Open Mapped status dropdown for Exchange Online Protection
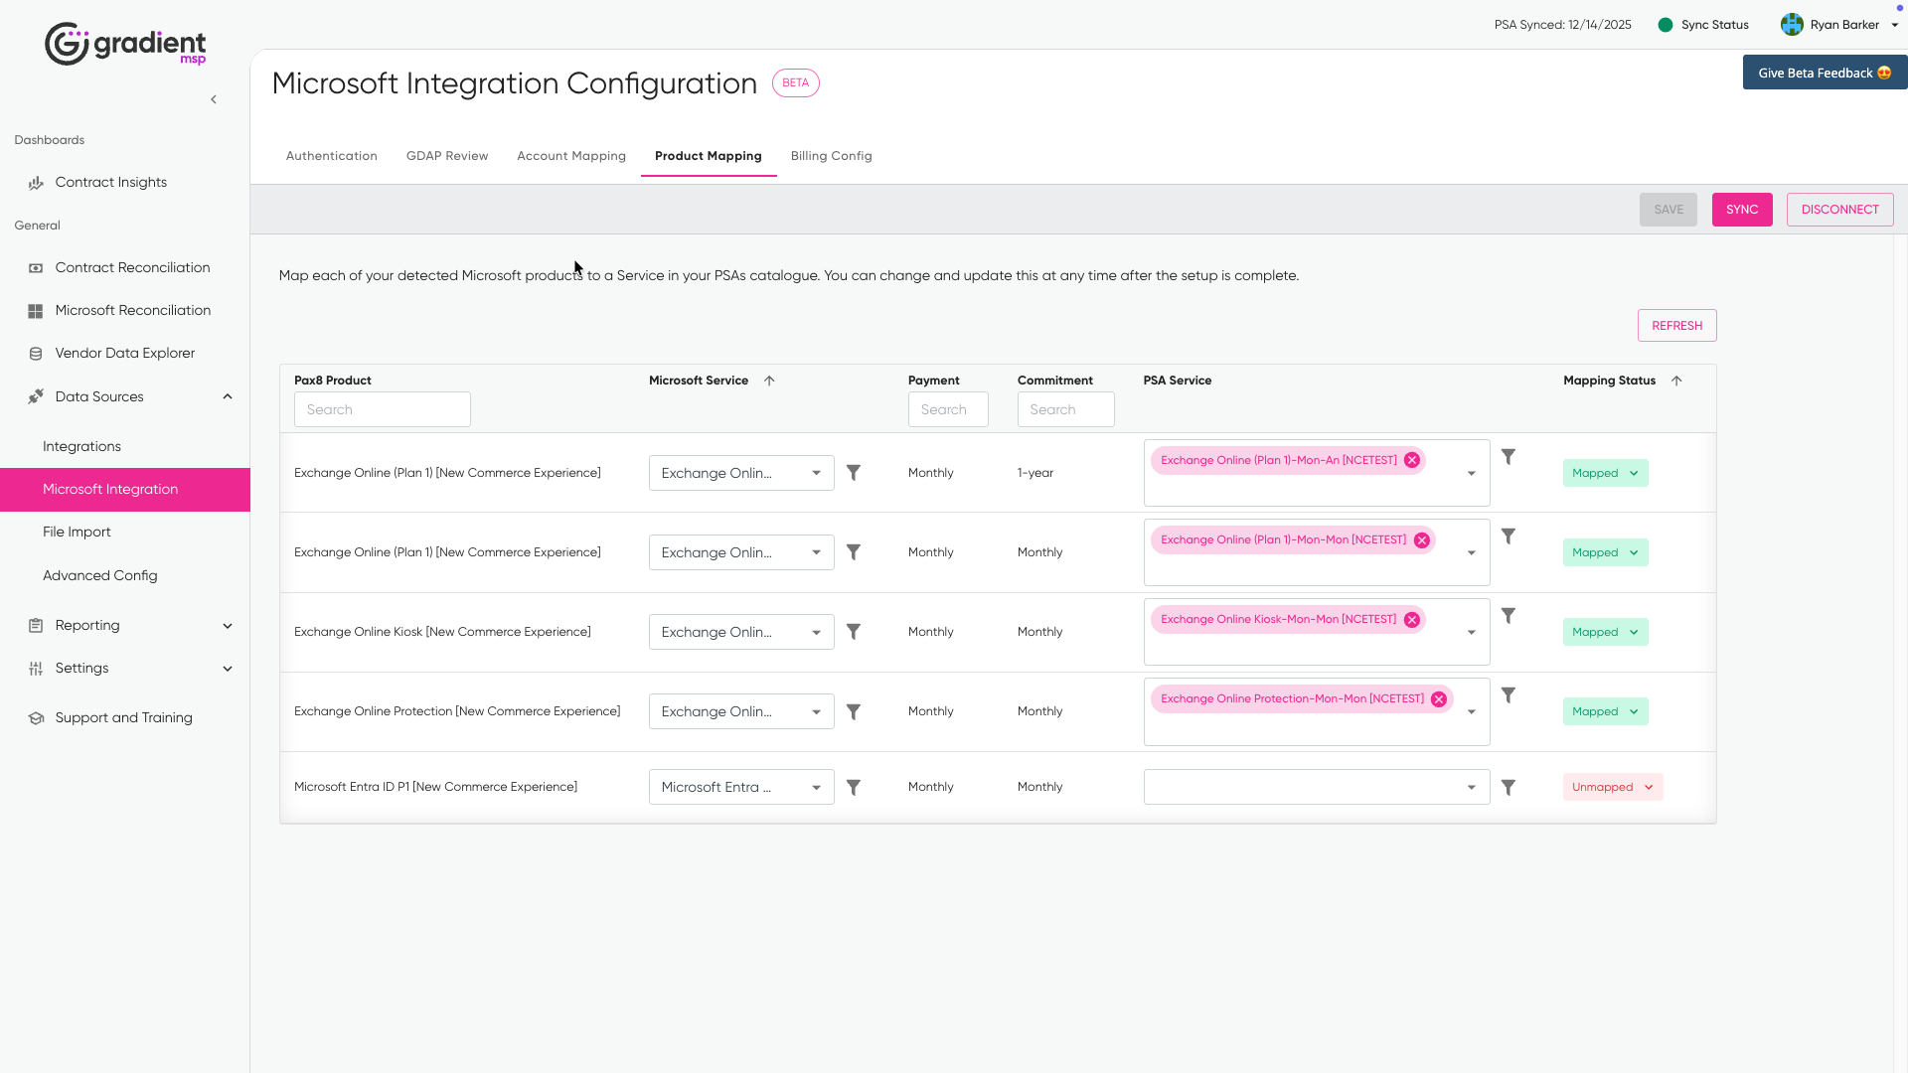The height and width of the screenshot is (1073, 1908). point(1606,711)
